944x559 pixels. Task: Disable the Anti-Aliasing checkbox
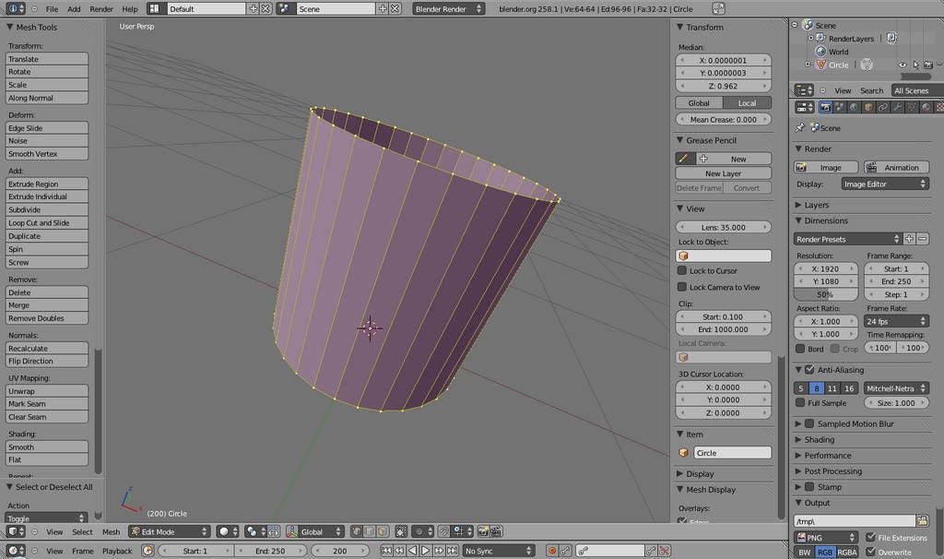tap(809, 370)
